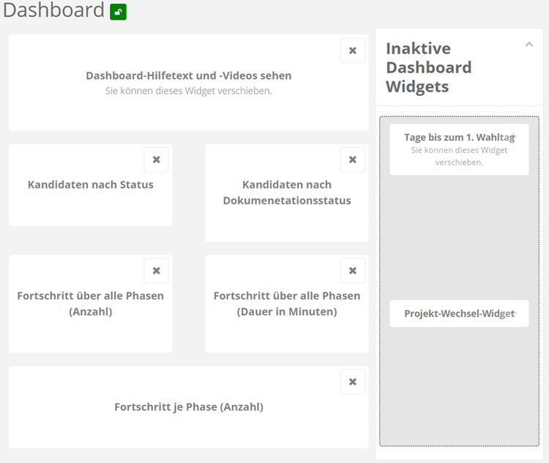This screenshot has width=549, height=463.
Task: Click the Fortschritt je Phase (Anzahl) title
Action: [189, 407]
